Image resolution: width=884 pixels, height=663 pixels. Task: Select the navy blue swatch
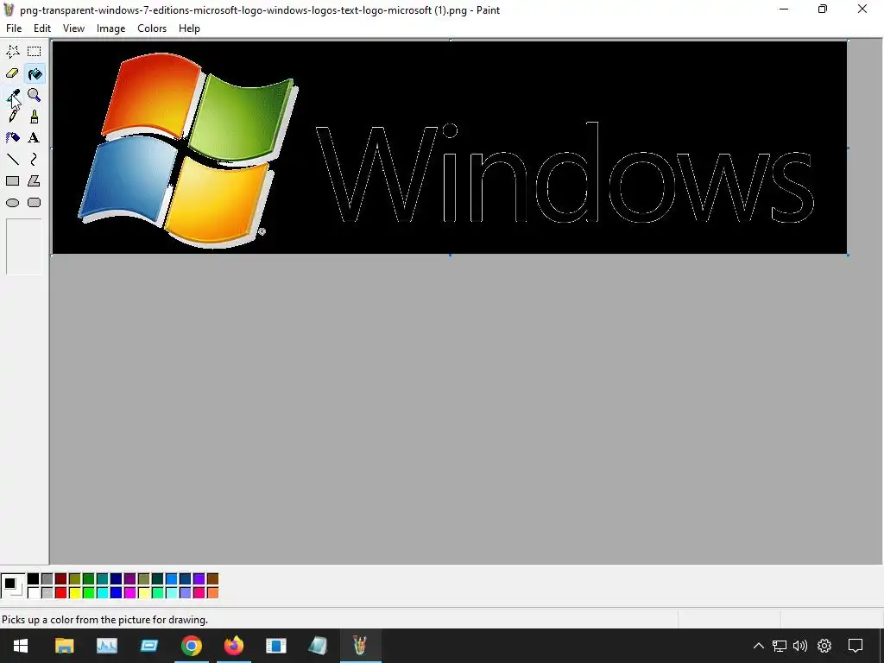[x=117, y=579]
